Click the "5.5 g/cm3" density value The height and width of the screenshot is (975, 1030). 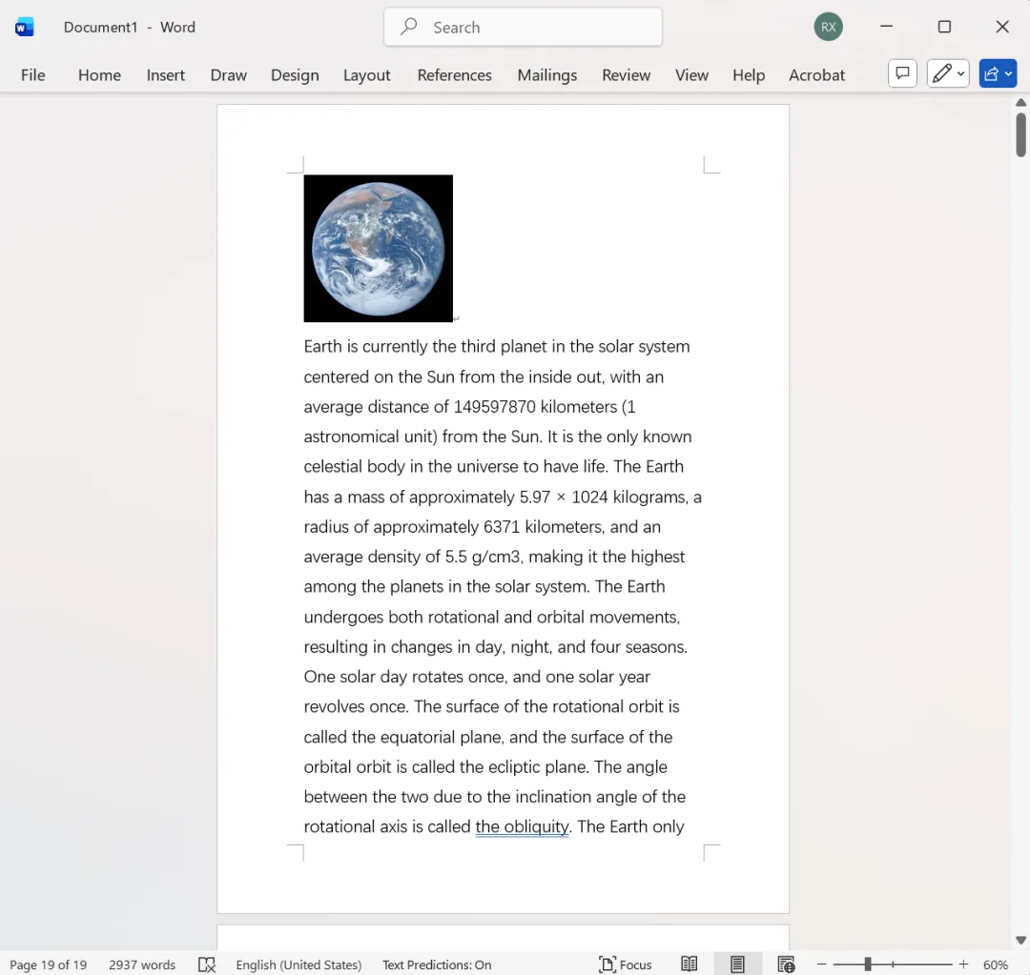483,557
